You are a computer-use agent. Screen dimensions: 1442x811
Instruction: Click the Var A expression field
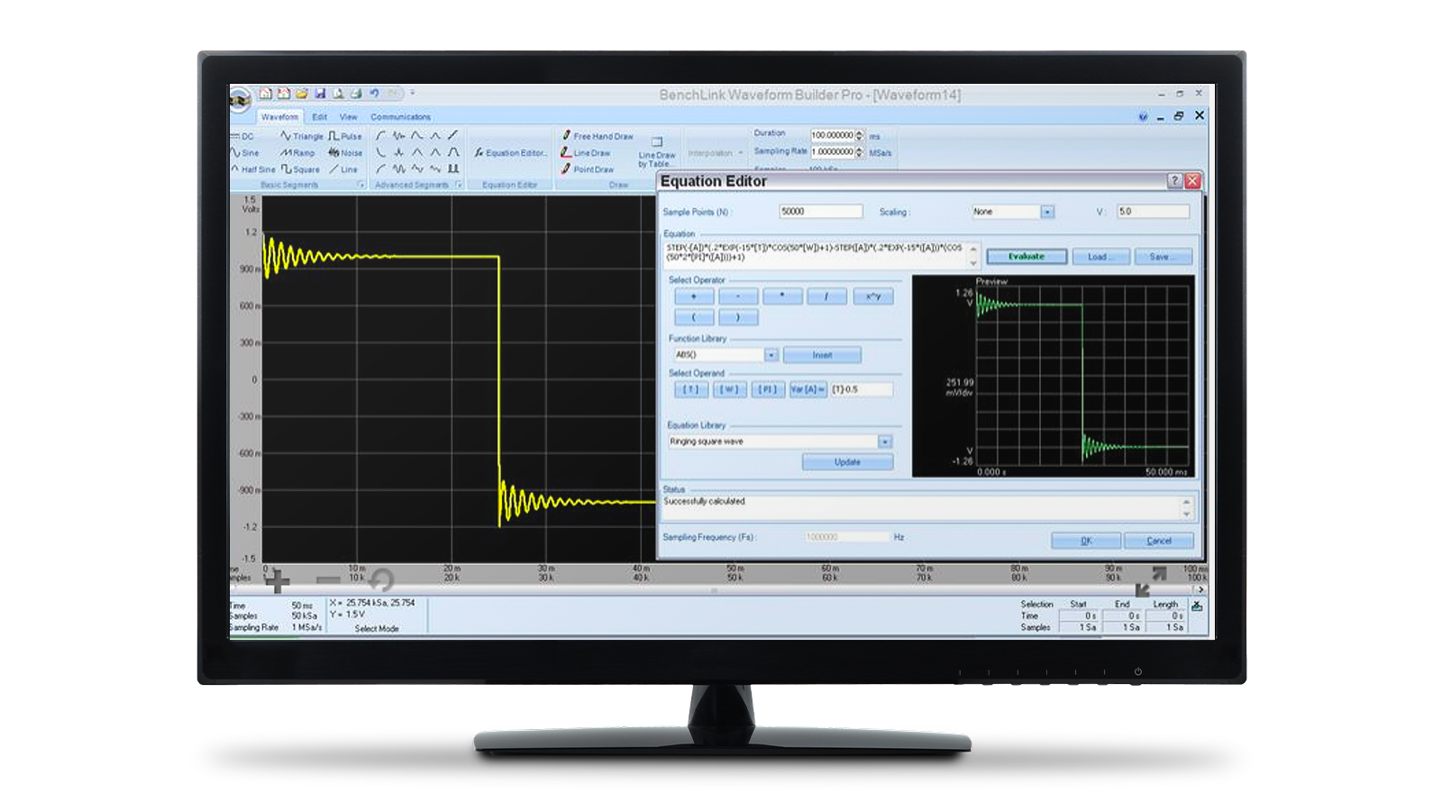pos(861,389)
